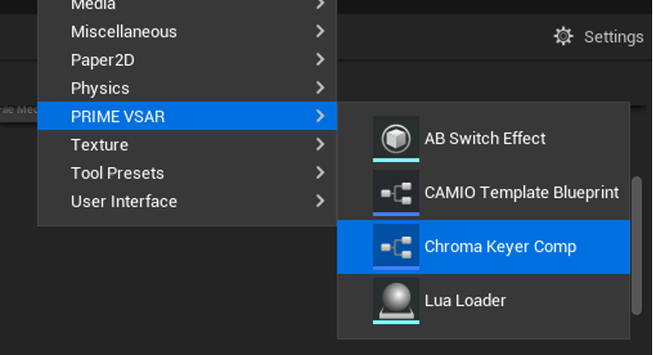
Task: Open the Physics menu entry
Action: click(99, 87)
